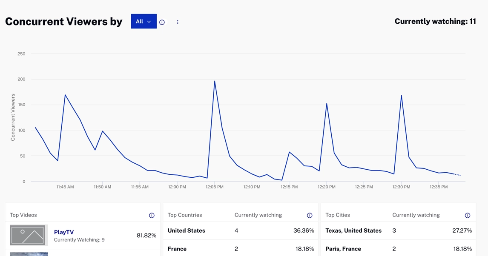Click the dotted end of the chart line

pos(458,175)
